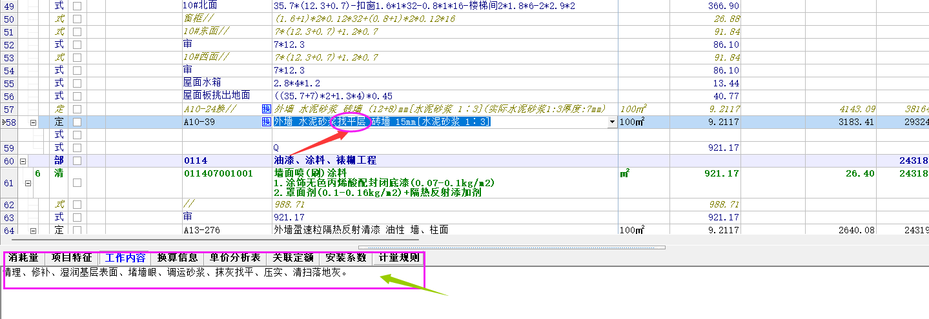Collapse the row 60 section 0114
The width and height of the screenshot is (929, 319).
click(23, 160)
